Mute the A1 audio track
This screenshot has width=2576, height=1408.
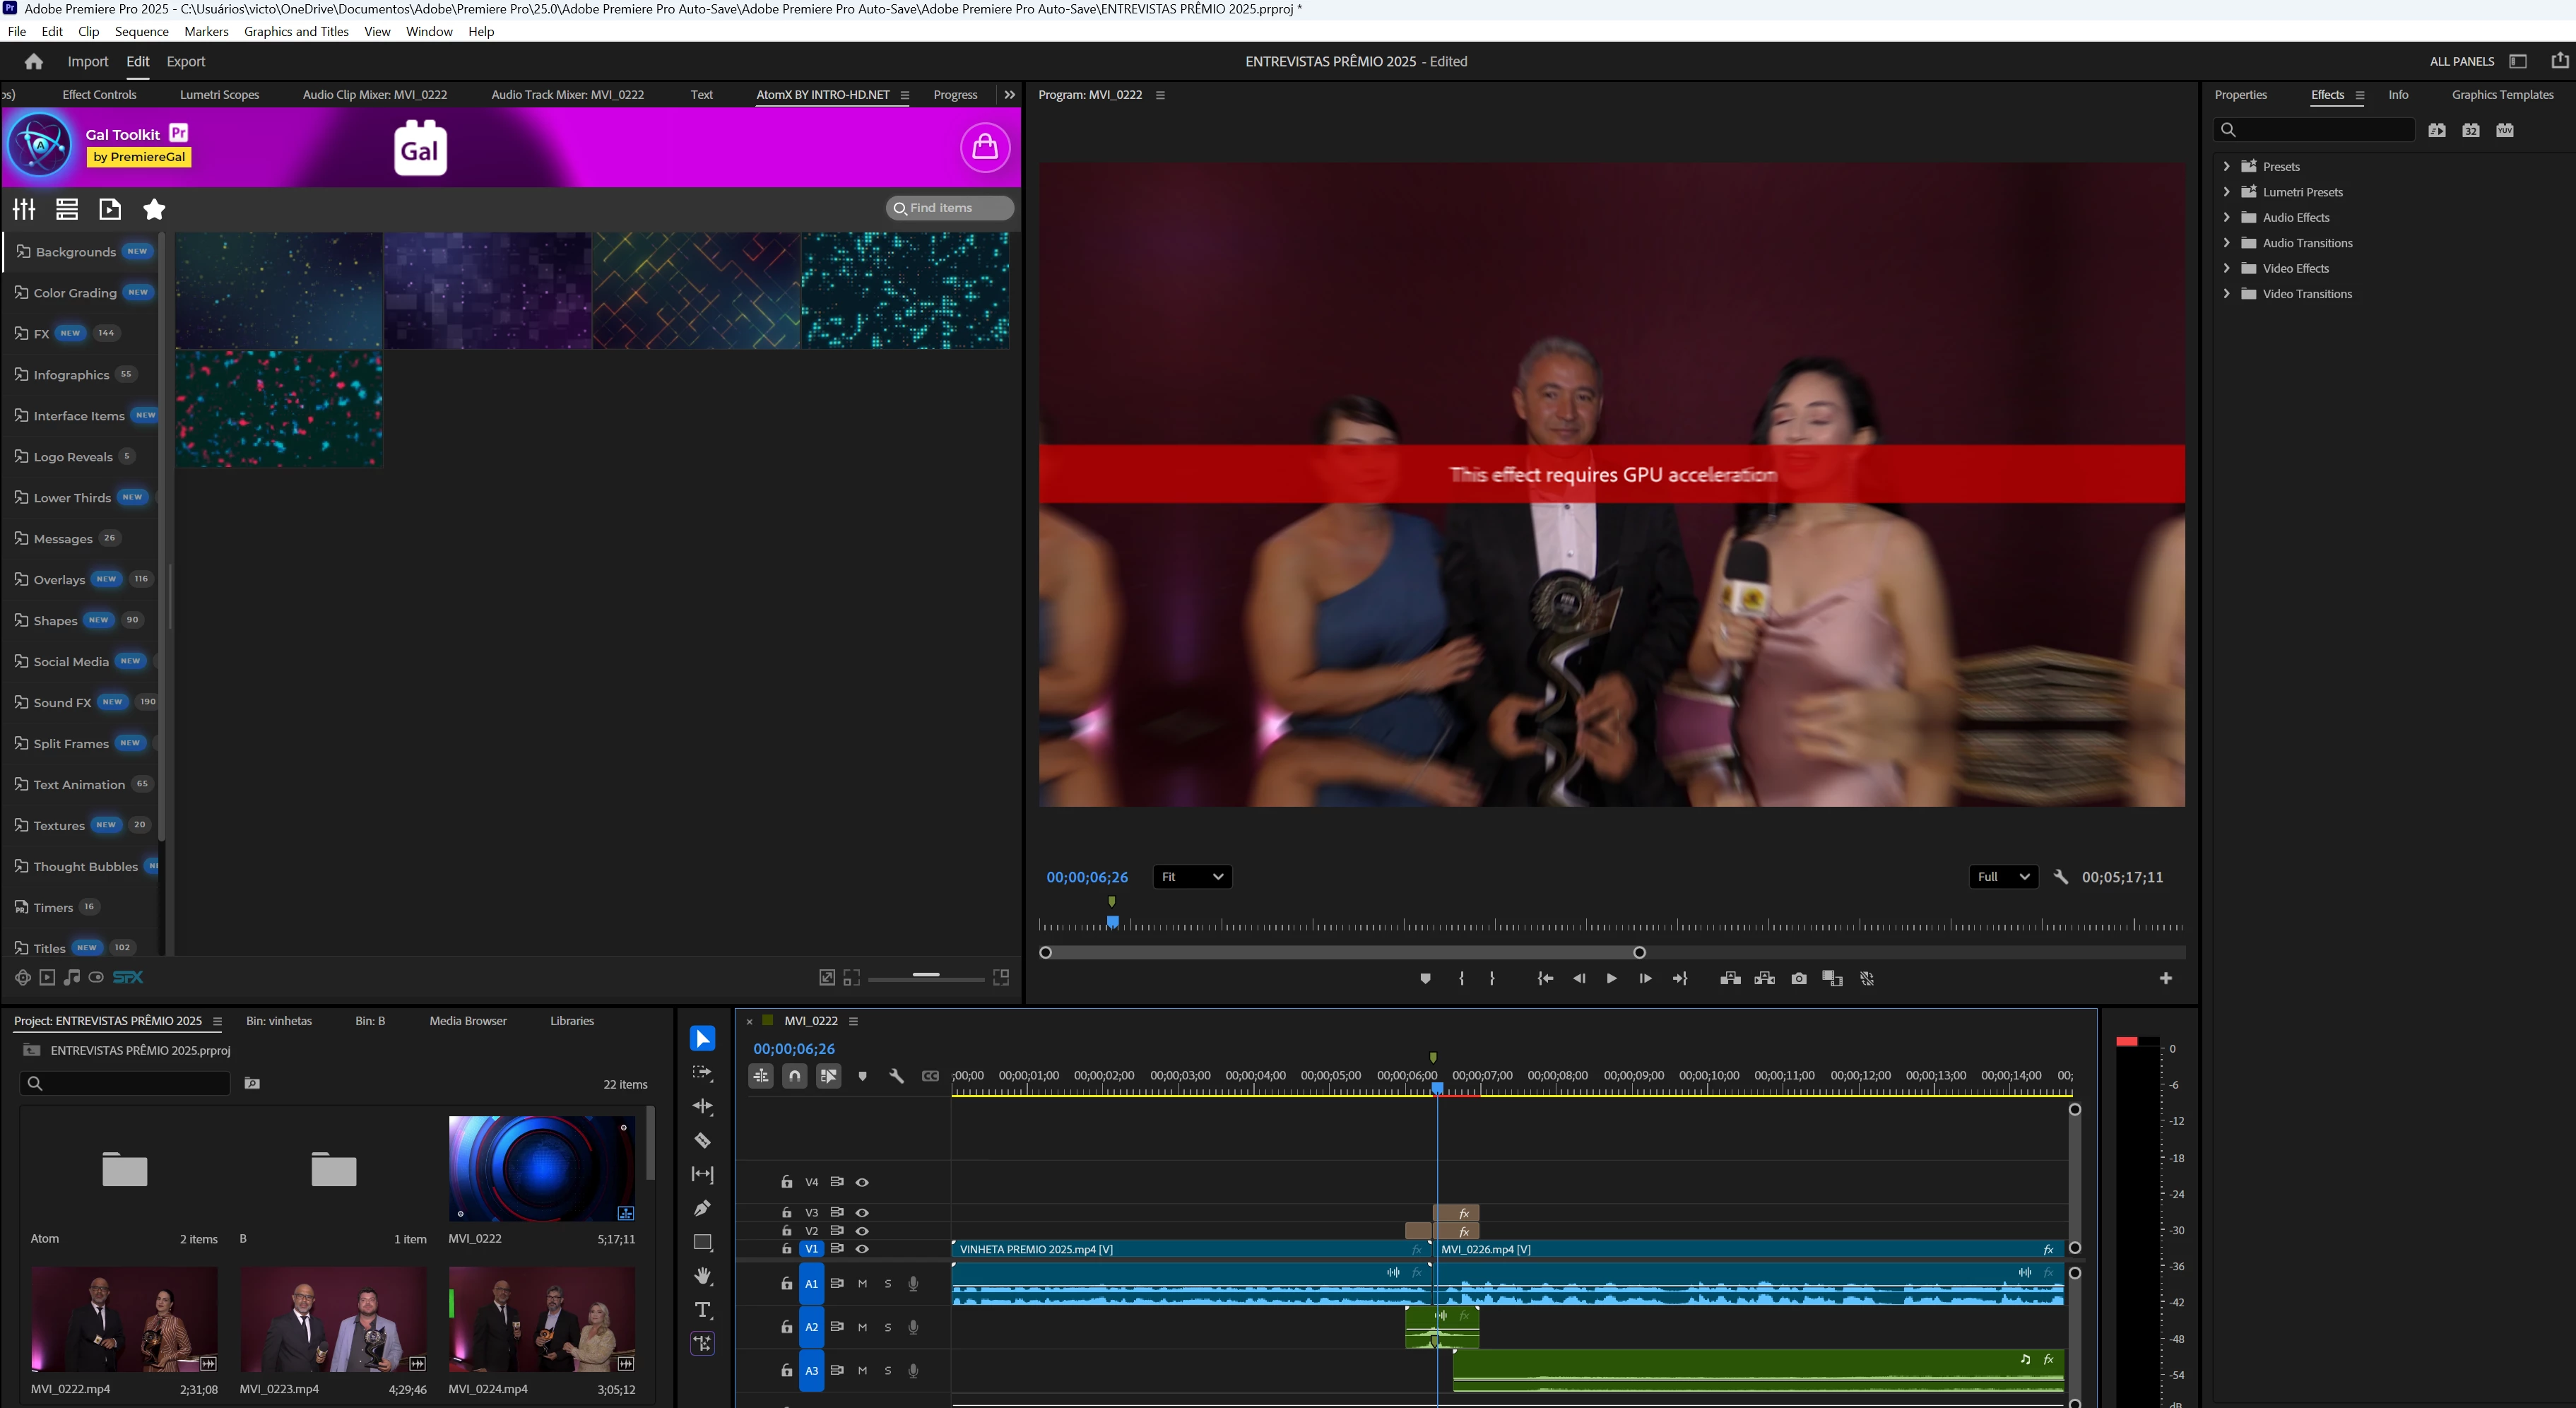click(x=862, y=1283)
